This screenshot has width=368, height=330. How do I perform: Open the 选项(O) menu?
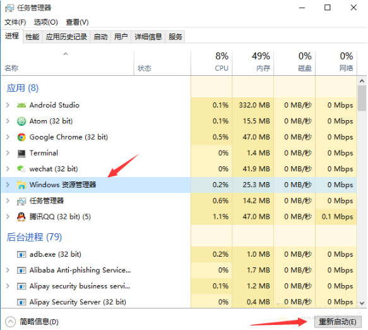pos(46,22)
